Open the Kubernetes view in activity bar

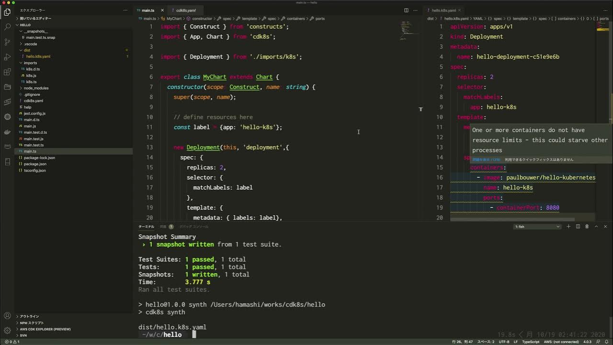click(x=7, y=116)
